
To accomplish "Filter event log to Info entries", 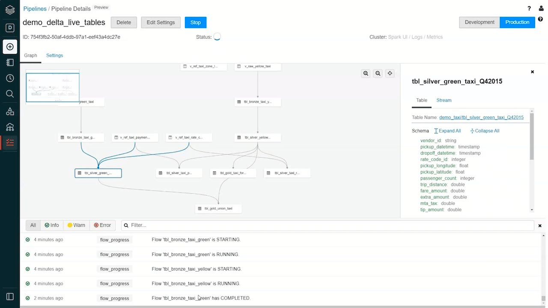I will coord(52,225).
